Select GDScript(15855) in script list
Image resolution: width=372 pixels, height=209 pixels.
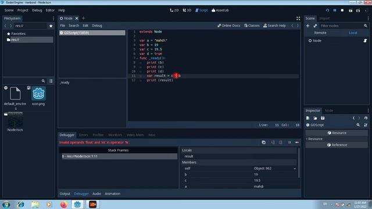tap(92, 33)
